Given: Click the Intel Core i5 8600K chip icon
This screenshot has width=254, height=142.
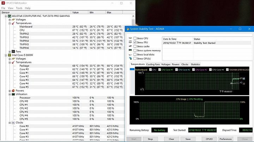Looking at the screenshot, I should tap(10, 55).
